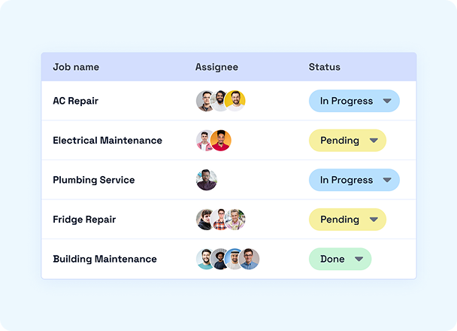Click the yellow-background avatar for AC Repair

click(236, 101)
